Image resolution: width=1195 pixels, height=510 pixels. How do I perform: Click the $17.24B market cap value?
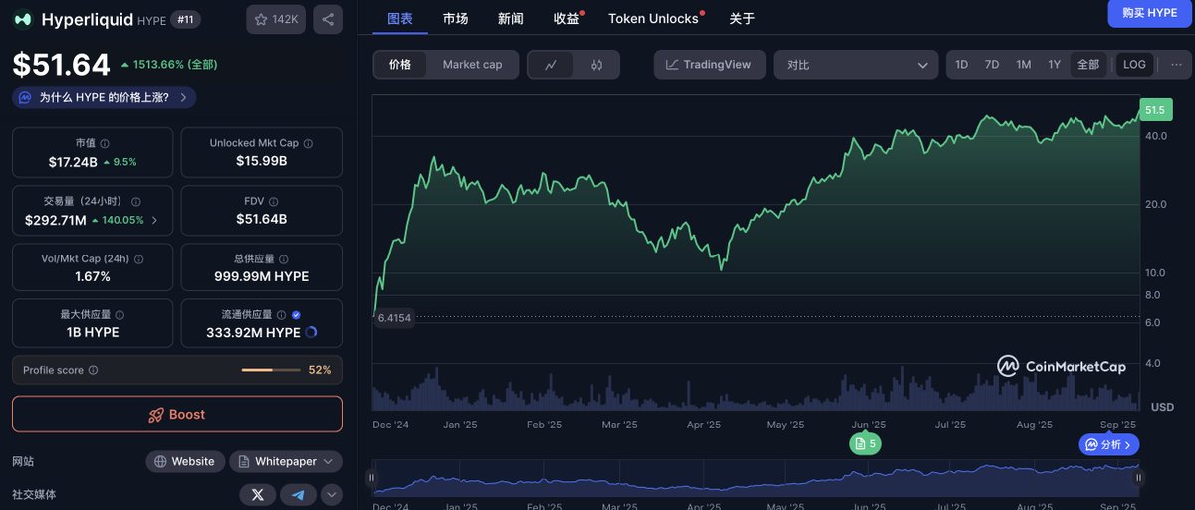pyautogui.click(x=73, y=161)
